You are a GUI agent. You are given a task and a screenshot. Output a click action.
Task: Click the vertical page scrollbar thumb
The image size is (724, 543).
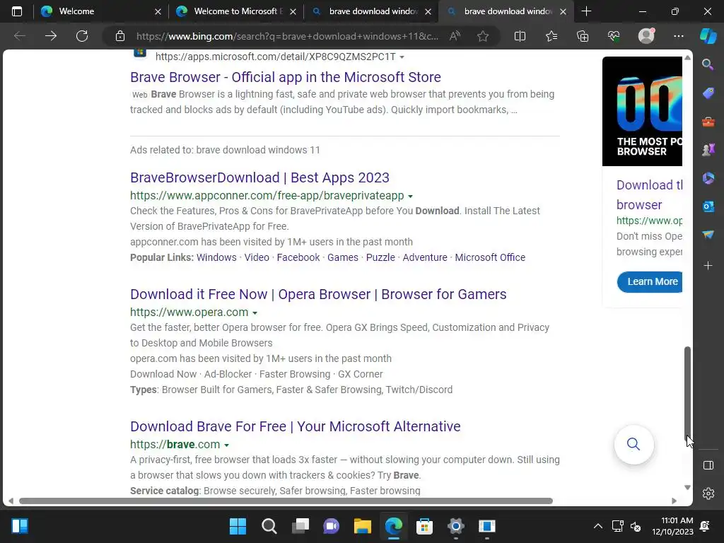687,394
